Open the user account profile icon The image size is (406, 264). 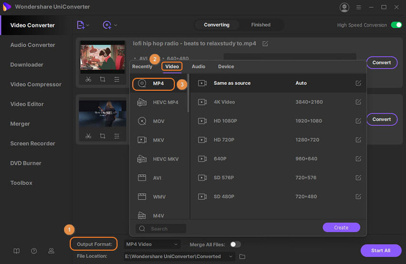(344, 7)
